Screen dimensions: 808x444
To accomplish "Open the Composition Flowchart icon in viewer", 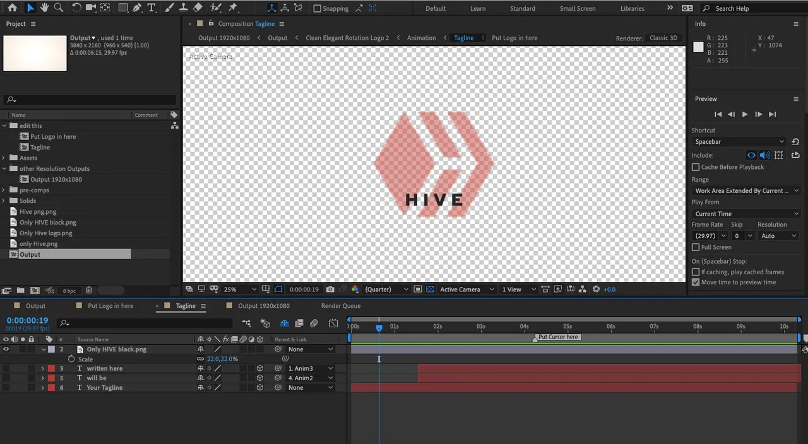I will pyautogui.click(x=583, y=289).
